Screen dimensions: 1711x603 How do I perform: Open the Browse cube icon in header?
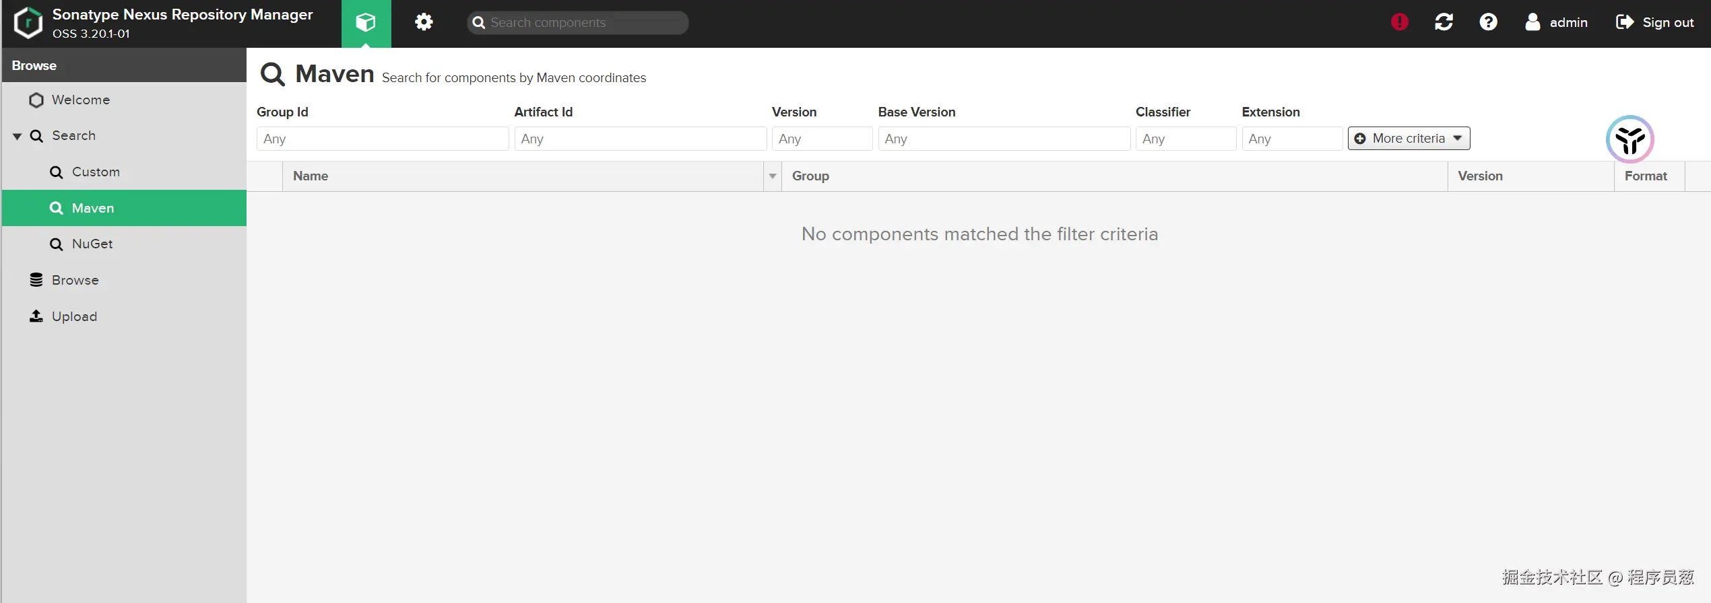(366, 24)
